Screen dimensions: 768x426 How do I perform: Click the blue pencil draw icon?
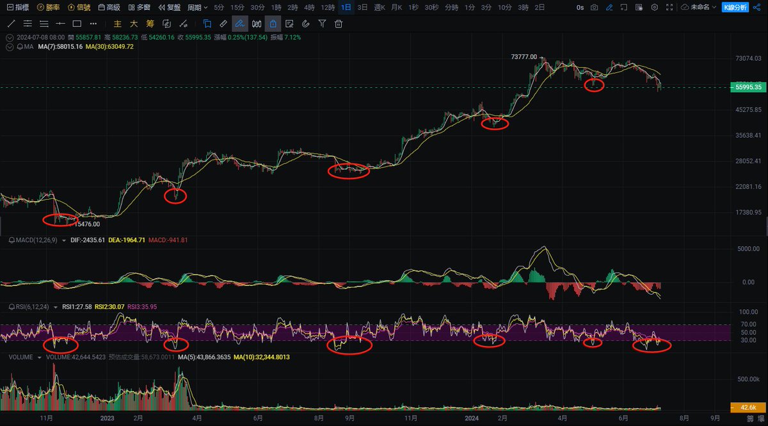[x=609, y=7]
